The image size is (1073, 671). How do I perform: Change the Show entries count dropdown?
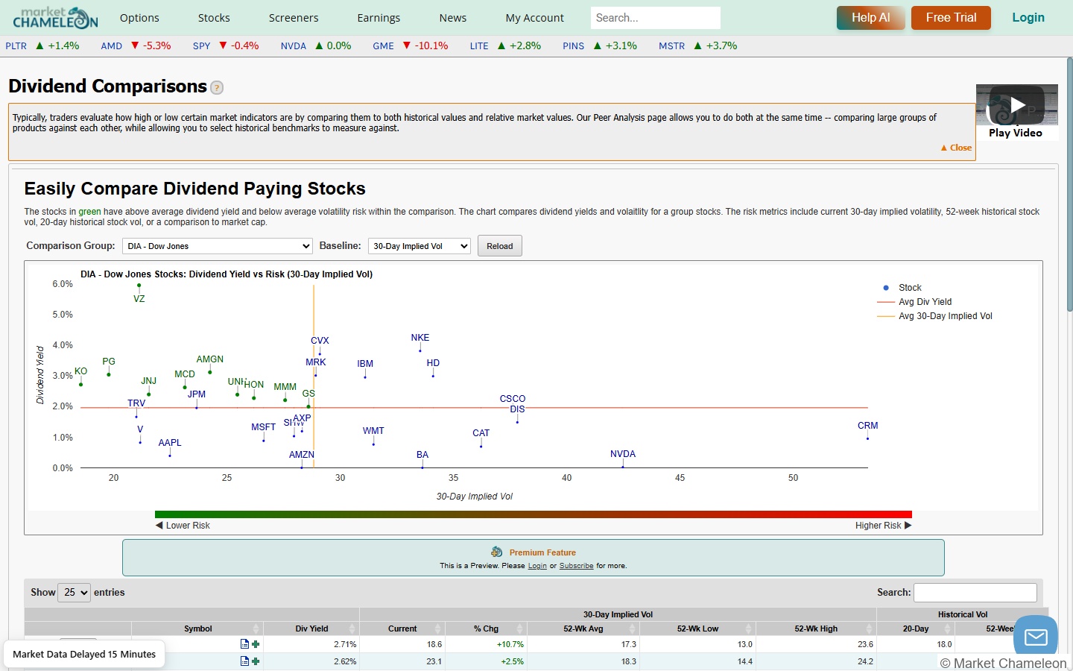(x=75, y=593)
